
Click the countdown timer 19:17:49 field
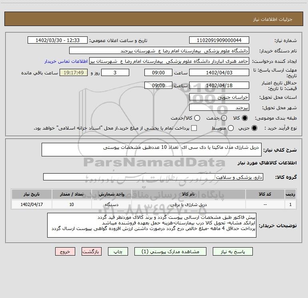(74, 72)
